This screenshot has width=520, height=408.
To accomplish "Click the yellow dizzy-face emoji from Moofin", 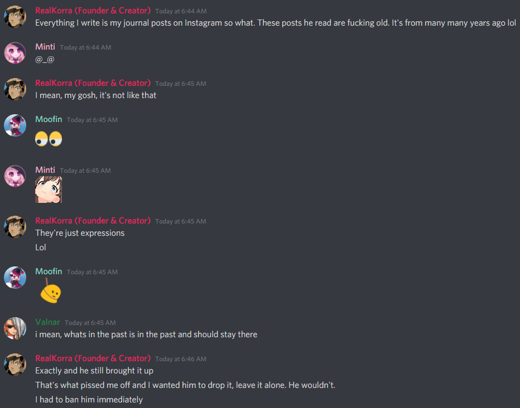I will pos(50,291).
